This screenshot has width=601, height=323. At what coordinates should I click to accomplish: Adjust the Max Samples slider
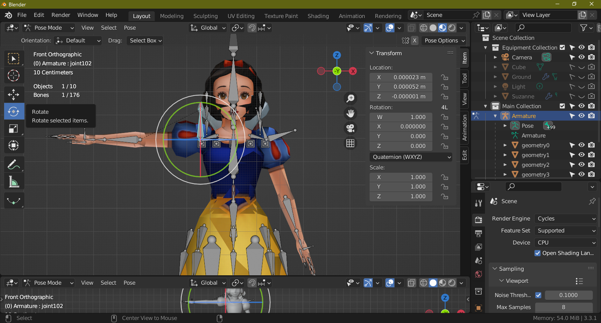564,307
